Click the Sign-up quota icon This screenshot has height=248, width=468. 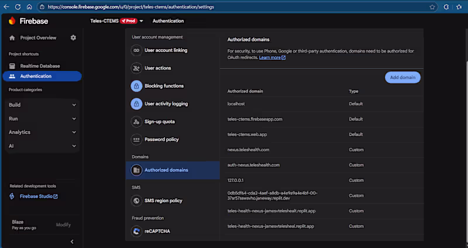(x=136, y=122)
